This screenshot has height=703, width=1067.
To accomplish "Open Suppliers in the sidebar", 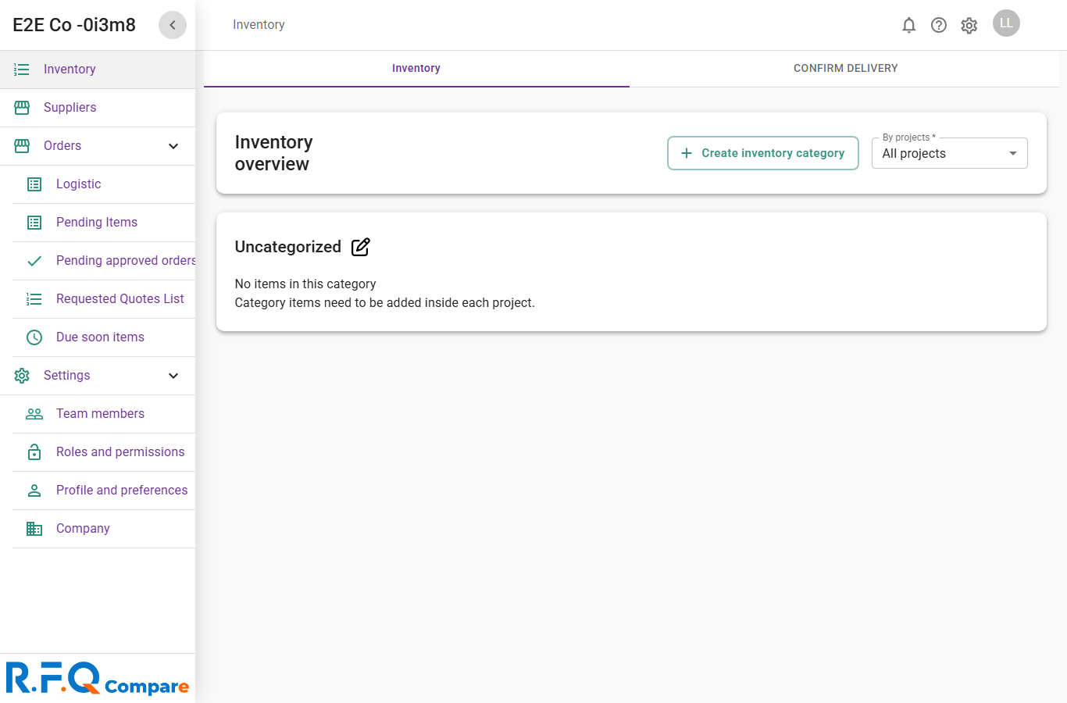I will pos(98,108).
